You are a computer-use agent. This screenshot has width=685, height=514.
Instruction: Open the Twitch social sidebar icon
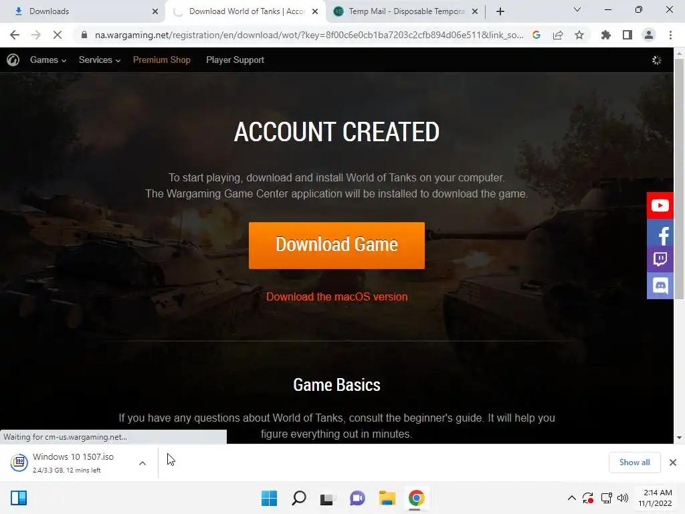coord(660,259)
